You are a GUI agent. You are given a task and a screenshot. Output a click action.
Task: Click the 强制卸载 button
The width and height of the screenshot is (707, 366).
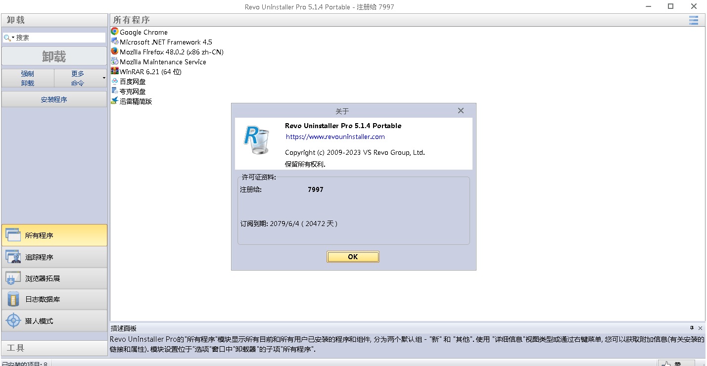pos(28,78)
